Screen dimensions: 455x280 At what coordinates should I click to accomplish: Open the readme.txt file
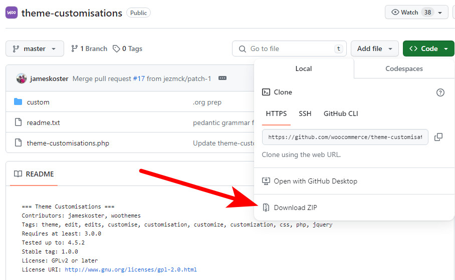coord(43,123)
